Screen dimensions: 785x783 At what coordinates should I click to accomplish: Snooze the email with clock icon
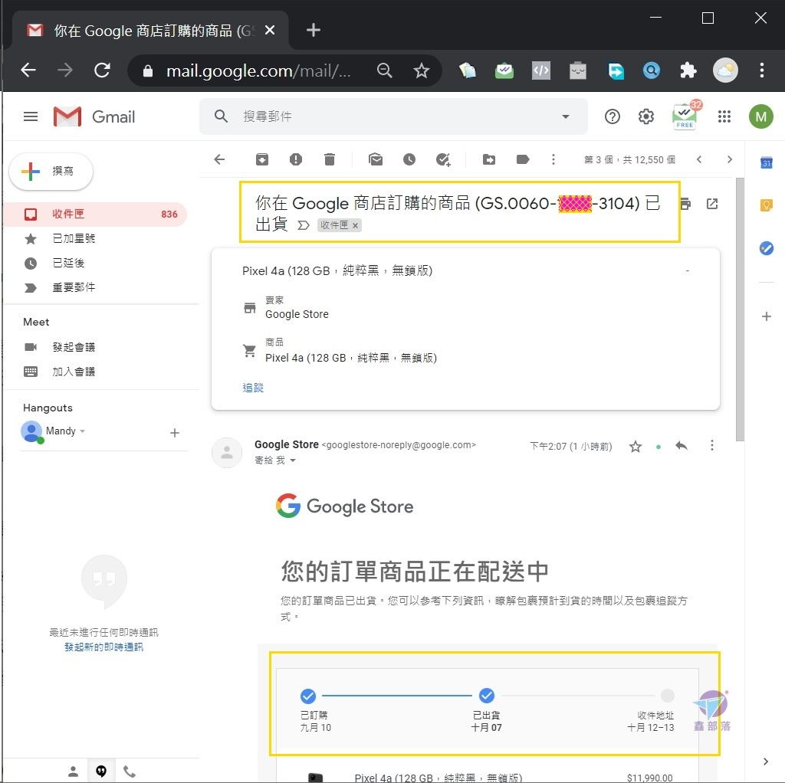coord(409,159)
